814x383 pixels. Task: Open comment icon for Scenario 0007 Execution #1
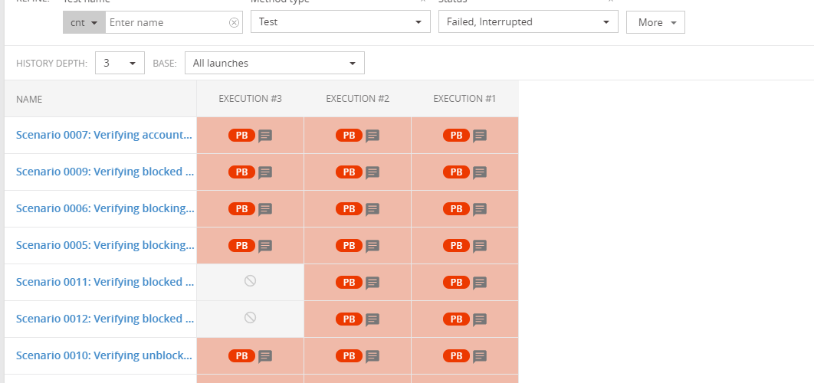pyautogui.click(x=480, y=136)
